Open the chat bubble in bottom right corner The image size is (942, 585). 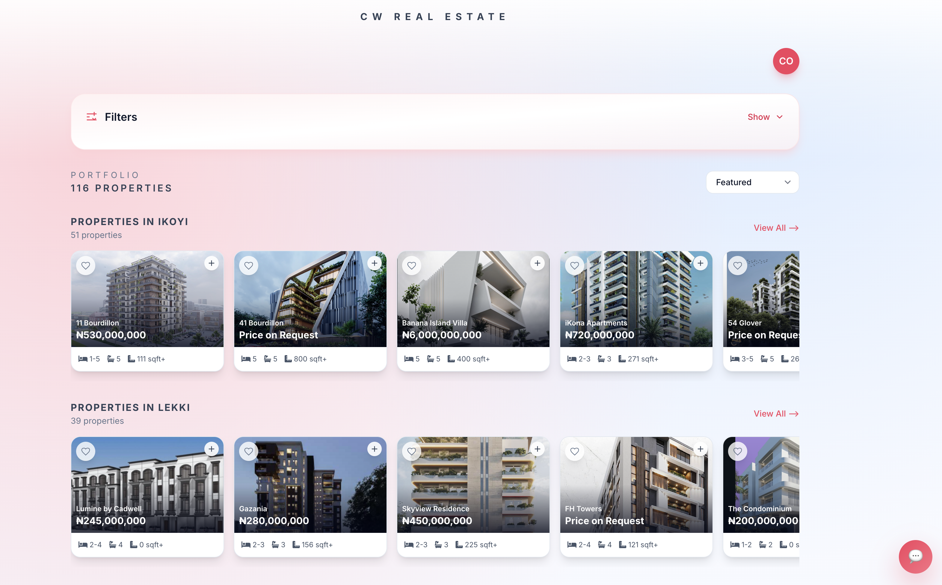915,556
